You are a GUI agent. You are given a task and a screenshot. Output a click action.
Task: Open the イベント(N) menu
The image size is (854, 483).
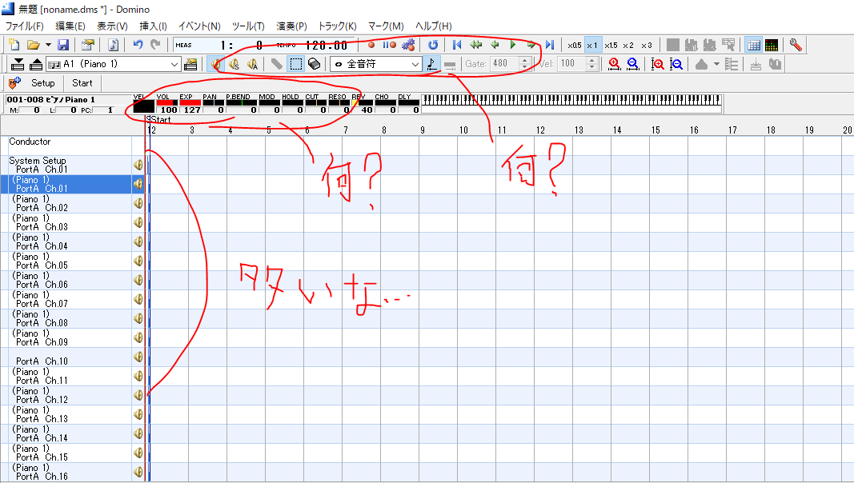(x=199, y=26)
